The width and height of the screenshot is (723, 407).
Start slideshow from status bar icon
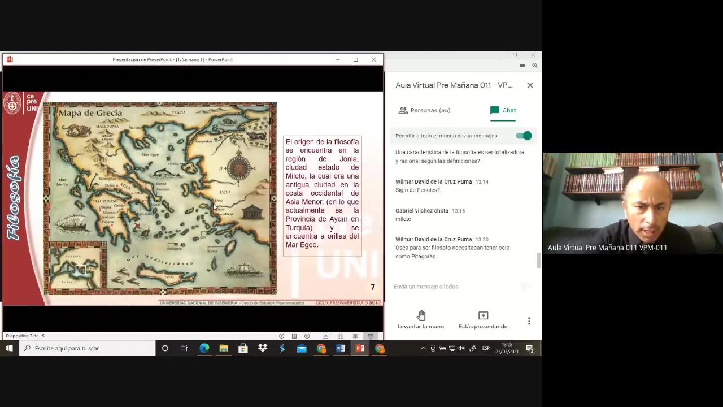coord(371,336)
